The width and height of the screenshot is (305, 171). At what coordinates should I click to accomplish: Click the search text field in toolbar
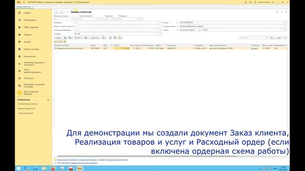pos(253,38)
